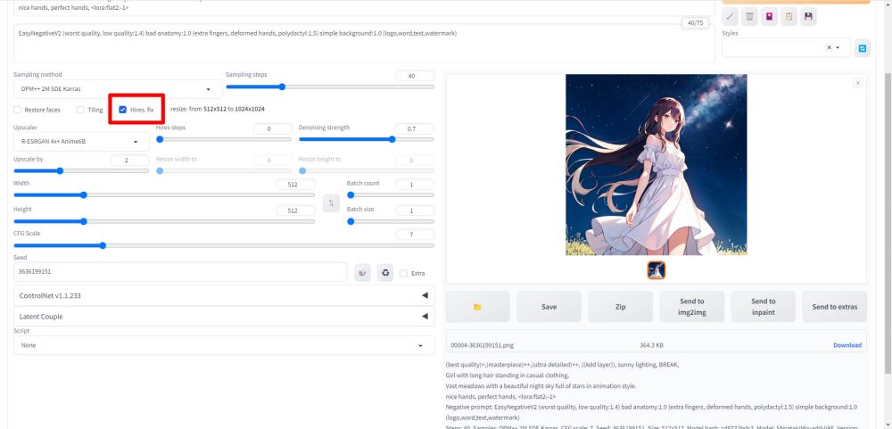Click the recycle icon to reuse last seed
This screenshot has width=892, height=429.
(385, 273)
